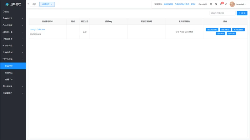Expand the 设置中心 menu chevron
This screenshot has width=250, height=140.
click(22, 93)
